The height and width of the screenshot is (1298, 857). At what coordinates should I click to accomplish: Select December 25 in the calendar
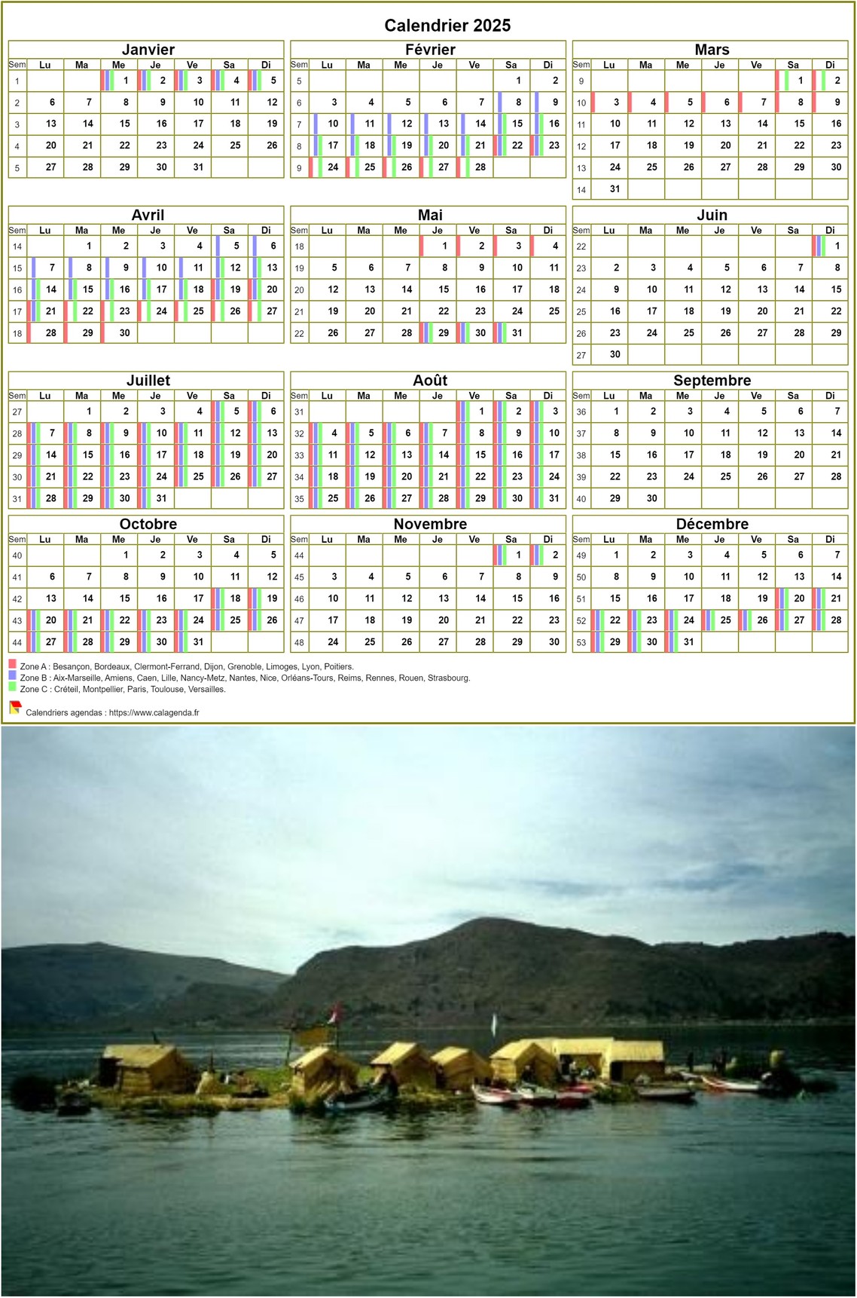coord(725,620)
